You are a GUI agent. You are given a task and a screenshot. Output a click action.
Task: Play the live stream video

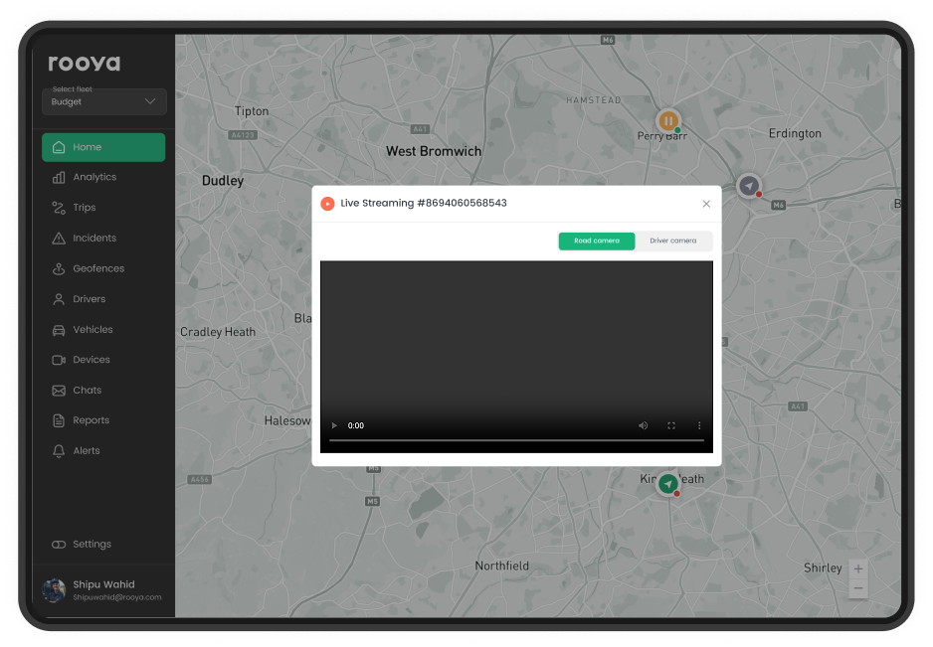pyautogui.click(x=334, y=425)
